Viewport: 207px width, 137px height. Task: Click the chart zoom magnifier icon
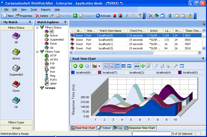tap(157, 66)
